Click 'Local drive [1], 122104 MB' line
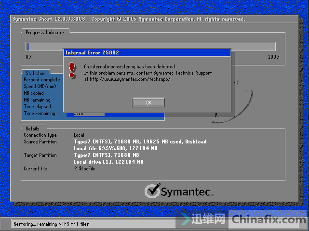 [108, 162]
